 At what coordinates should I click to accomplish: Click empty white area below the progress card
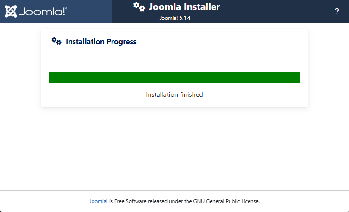(x=174, y=147)
